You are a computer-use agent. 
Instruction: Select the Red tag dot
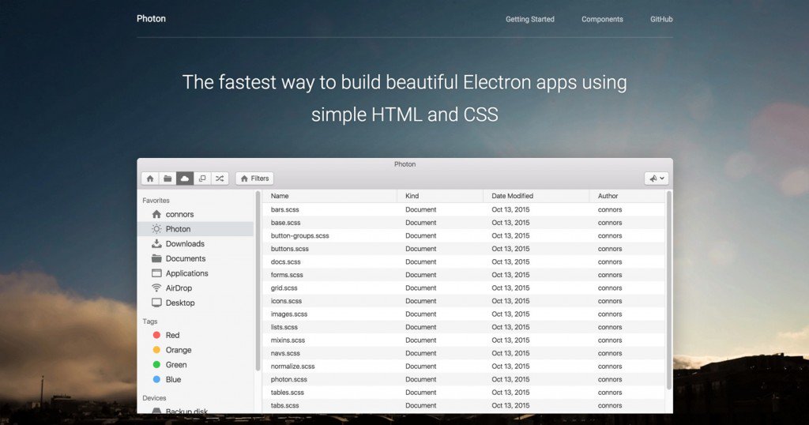coord(156,335)
